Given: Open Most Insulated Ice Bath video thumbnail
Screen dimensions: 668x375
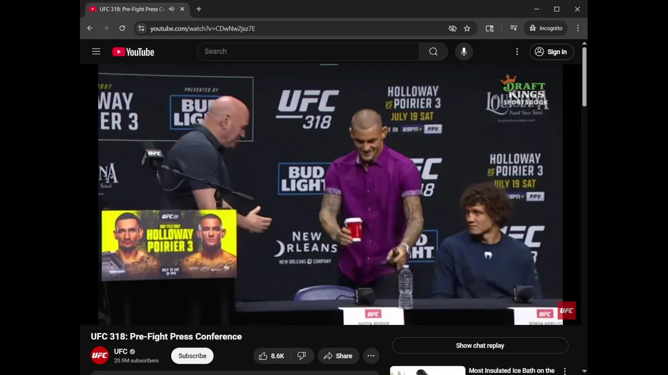Looking at the screenshot, I should (x=427, y=370).
